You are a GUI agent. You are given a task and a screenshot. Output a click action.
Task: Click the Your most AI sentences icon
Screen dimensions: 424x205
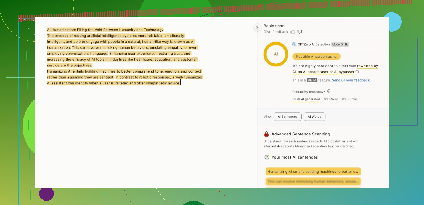pyautogui.click(x=267, y=157)
